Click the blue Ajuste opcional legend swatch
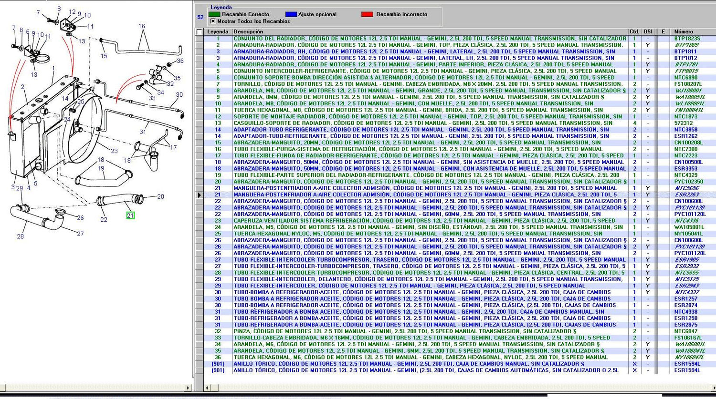This screenshot has width=716, height=399. (x=291, y=14)
